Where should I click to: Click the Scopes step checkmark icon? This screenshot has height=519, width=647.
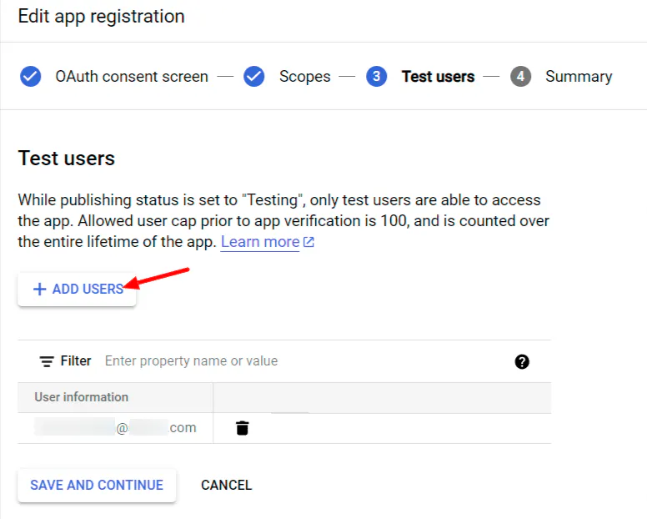[254, 77]
